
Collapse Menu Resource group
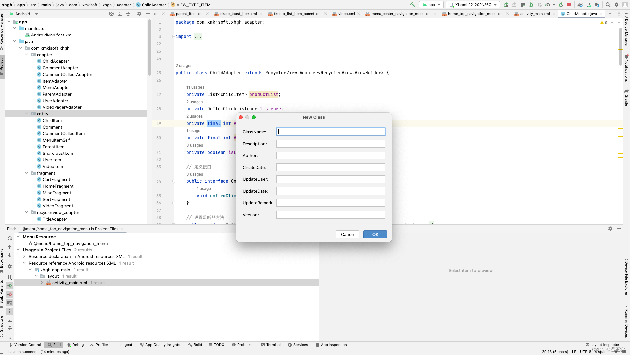click(x=18, y=237)
